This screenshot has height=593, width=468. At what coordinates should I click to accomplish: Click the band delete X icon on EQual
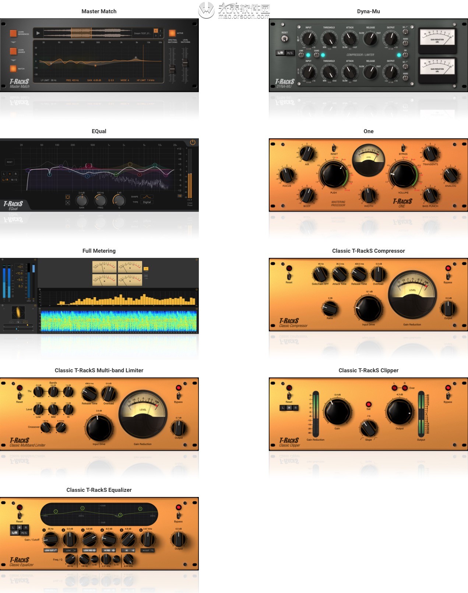click(x=68, y=203)
